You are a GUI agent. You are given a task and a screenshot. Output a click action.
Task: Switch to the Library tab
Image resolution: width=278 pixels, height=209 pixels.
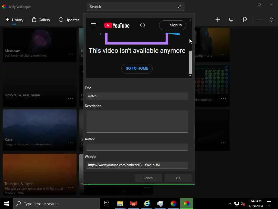tap(15, 20)
